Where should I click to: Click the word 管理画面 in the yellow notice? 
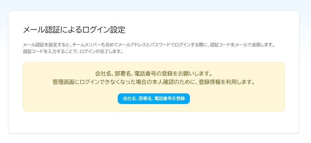pyautogui.click(x=63, y=82)
